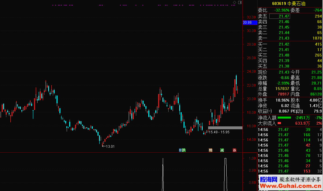Select the 委比 value -32.96%
Viewport: 323px width, 191px height.
click(x=282, y=10)
